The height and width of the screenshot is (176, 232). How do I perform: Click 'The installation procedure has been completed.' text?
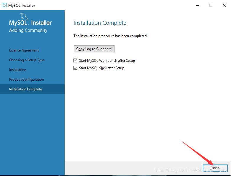[x=110, y=36]
